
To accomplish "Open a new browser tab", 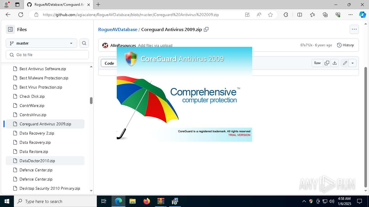I will (x=98, y=5).
